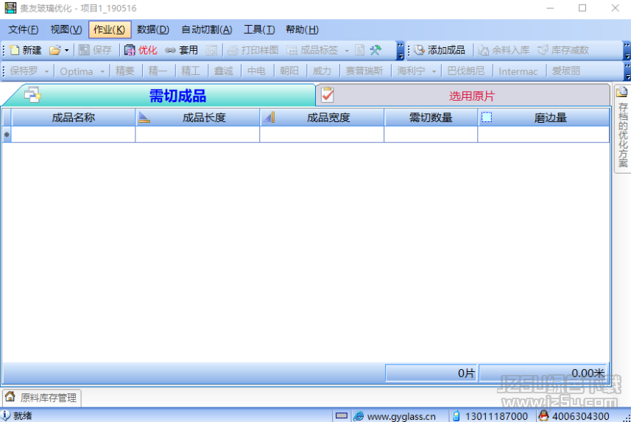The image size is (631, 422).
Task: Open the 帮助(H) menu
Action: 302,29
